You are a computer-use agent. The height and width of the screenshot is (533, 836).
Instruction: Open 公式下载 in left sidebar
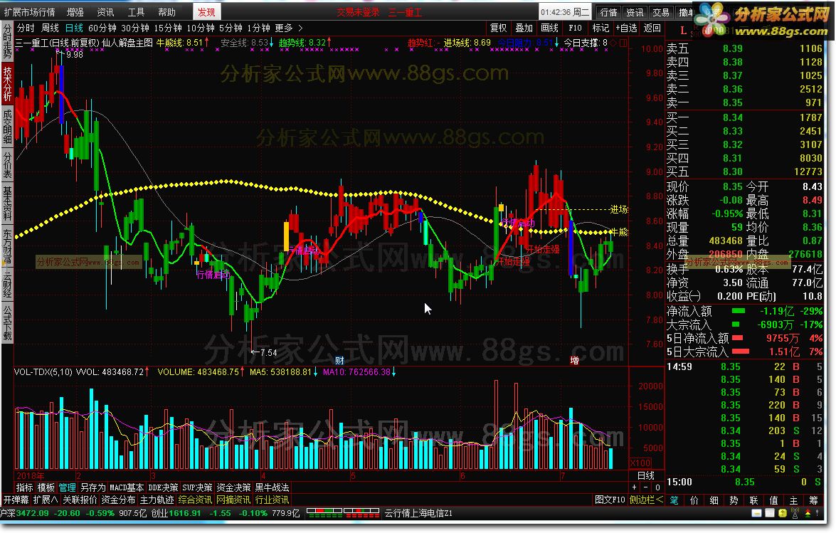7,322
